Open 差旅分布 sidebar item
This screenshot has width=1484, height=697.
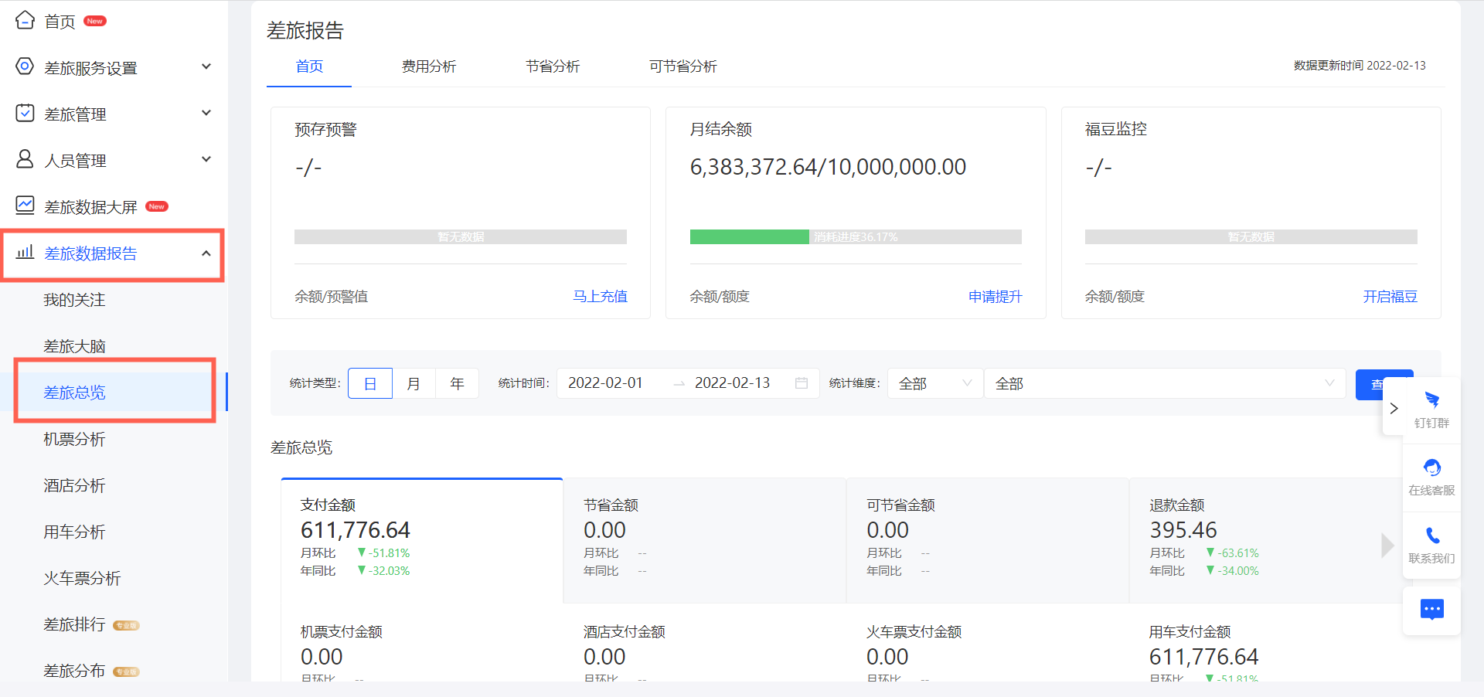tap(74, 671)
